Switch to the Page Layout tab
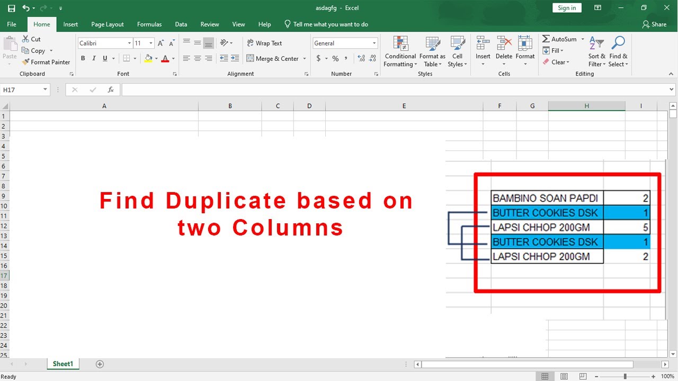 (108, 24)
